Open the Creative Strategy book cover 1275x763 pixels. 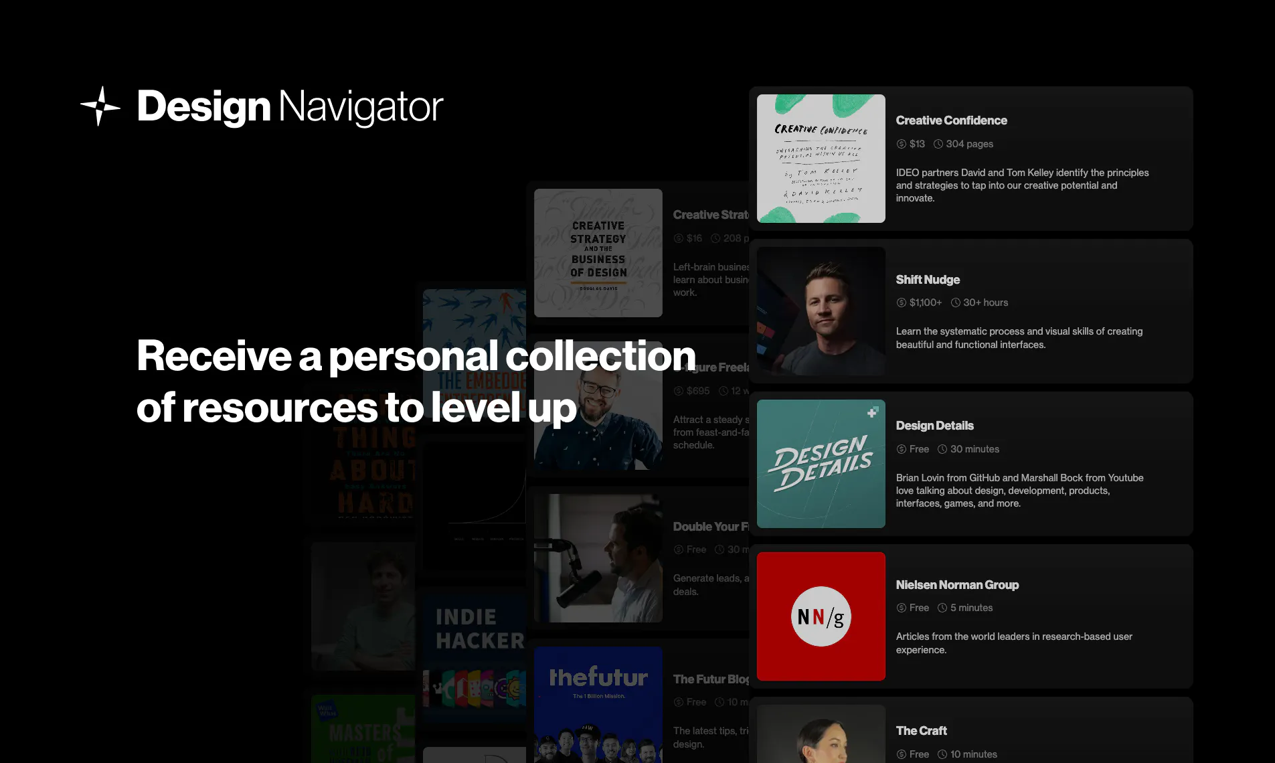(x=598, y=253)
